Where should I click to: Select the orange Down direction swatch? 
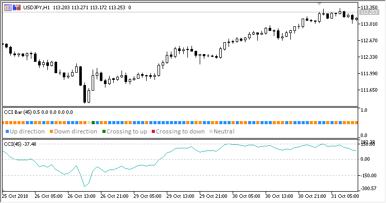tap(51, 131)
